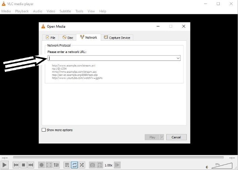
Task: Open the Video menu
Action: click(x=51, y=11)
